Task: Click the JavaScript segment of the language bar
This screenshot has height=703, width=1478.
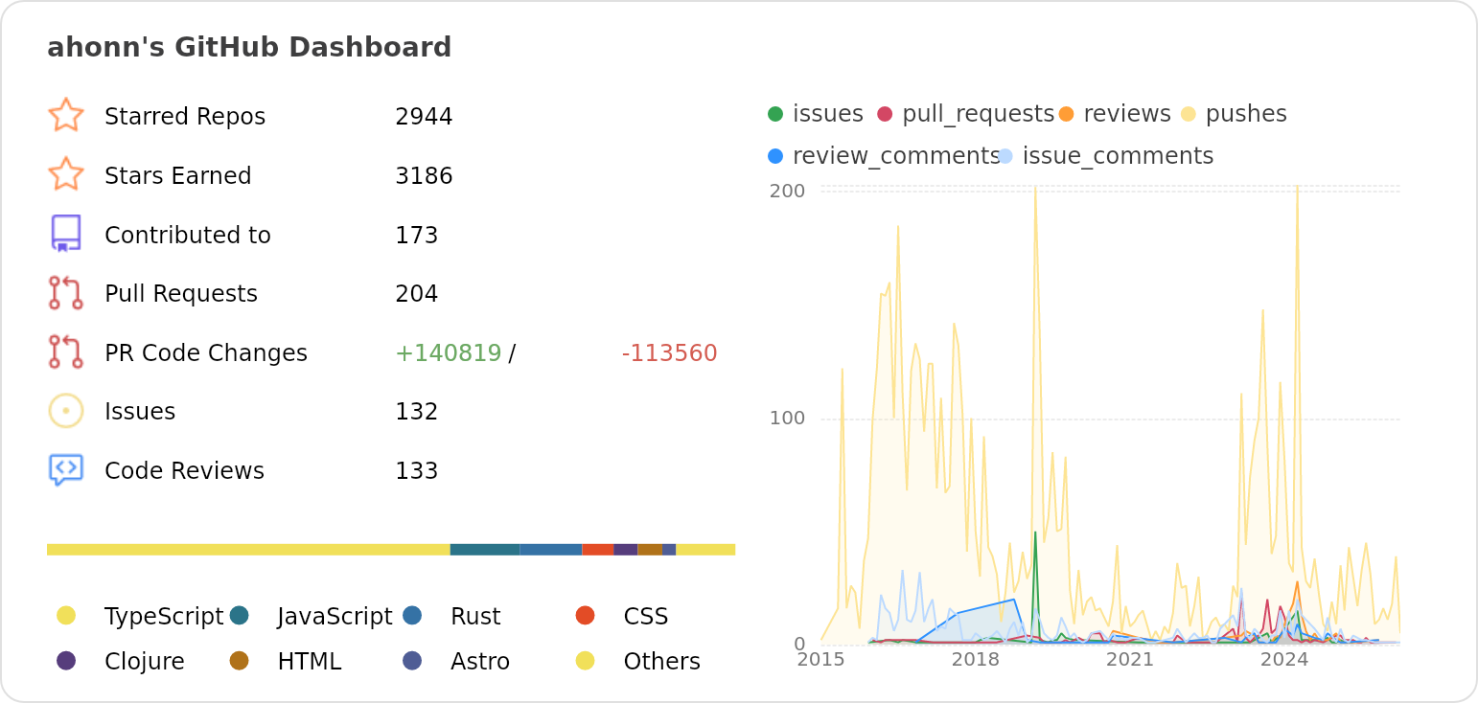Action: [x=484, y=549]
